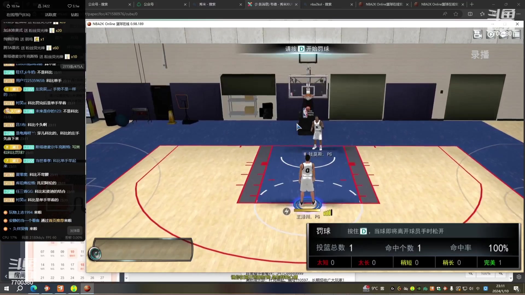Click username 任三省GG in chat
Screen dimensions: 525x295
(x=24, y=191)
